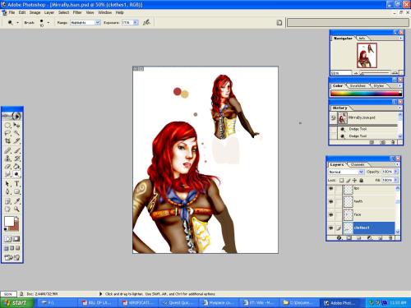The height and width of the screenshot is (308, 411).
Task: Click the Navigator zoom slider
Action: click(375, 73)
